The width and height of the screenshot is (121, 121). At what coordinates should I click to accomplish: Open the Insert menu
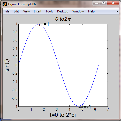click(x=37, y=11)
